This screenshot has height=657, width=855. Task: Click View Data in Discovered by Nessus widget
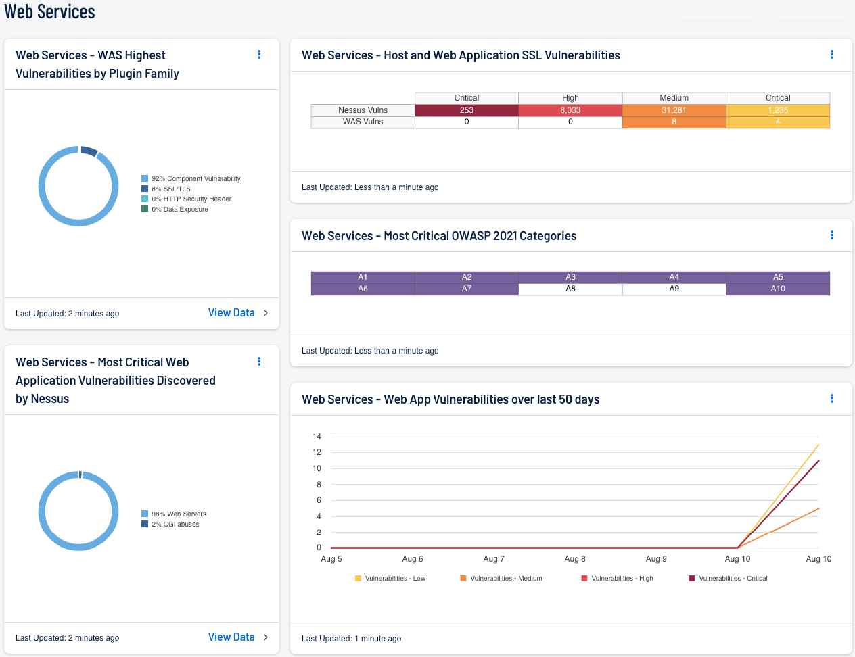(x=231, y=637)
